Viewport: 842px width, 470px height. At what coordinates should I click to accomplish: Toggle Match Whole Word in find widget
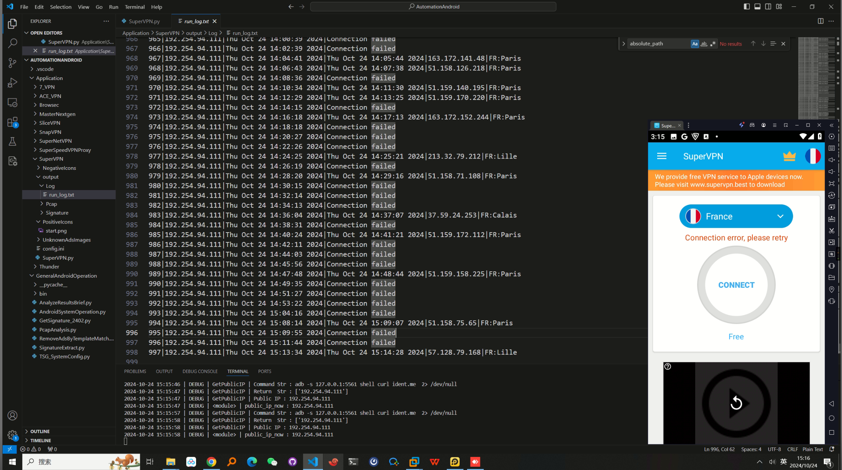pyautogui.click(x=703, y=44)
